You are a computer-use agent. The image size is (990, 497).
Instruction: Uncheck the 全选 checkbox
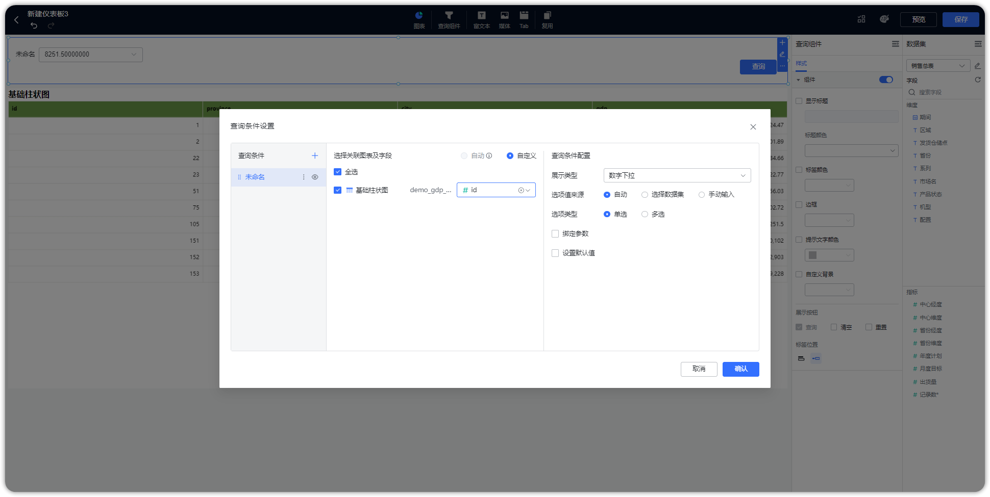[337, 172]
